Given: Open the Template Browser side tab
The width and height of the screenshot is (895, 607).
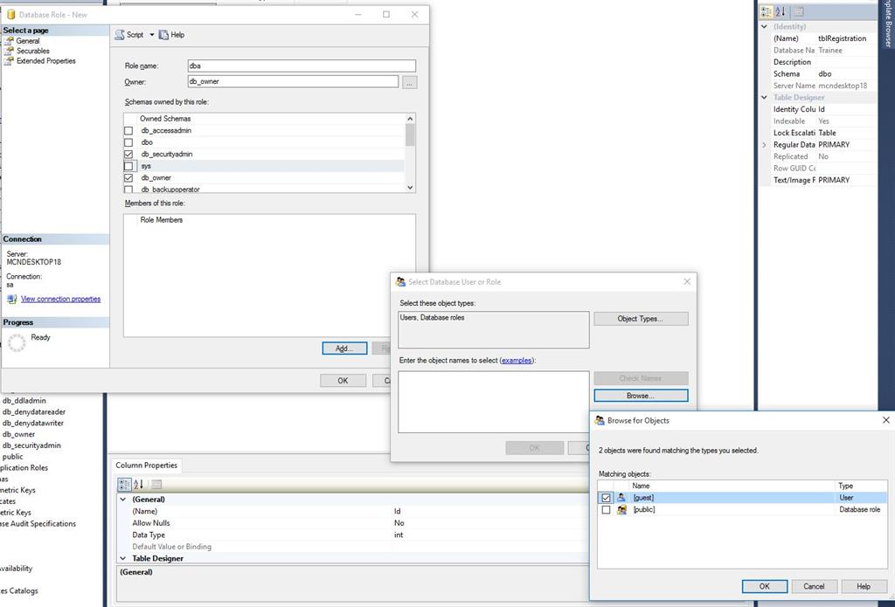Looking at the screenshot, I should pos(888,24).
